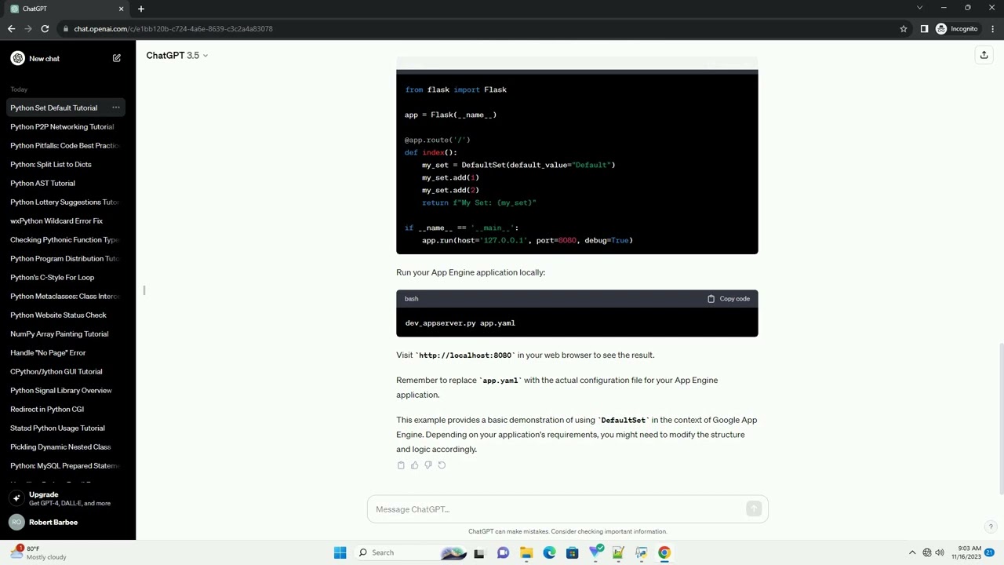
Task: Open File Explorer from the taskbar
Action: [526, 552]
